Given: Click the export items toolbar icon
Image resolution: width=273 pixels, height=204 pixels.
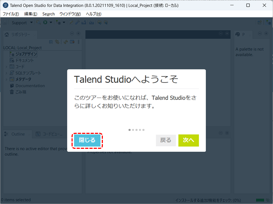Looking at the screenshot, I should coord(84,22).
